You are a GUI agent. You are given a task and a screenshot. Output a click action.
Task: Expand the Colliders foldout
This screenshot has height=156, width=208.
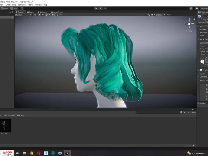[198, 77]
